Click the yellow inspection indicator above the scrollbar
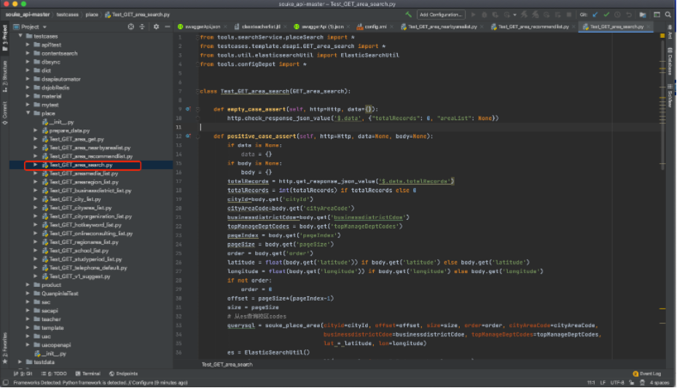 662,36
